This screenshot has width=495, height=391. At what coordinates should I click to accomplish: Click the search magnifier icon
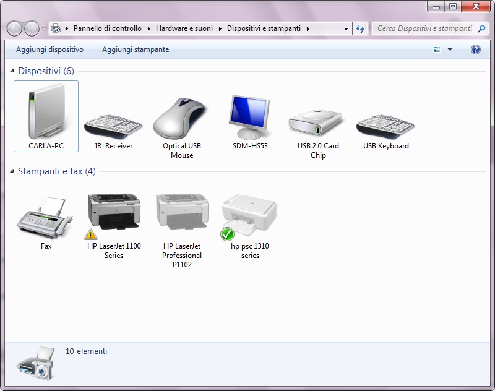pos(481,28)
